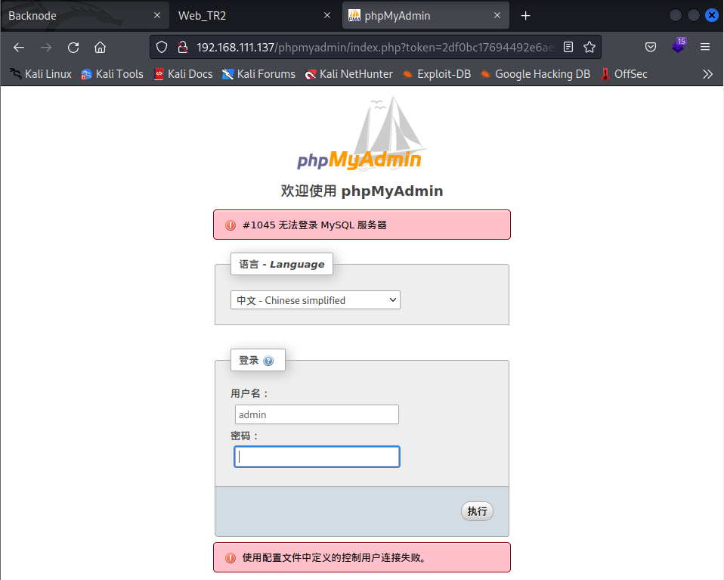The height and width of the screenshot is (580, 724).
Task: Open the extension icon with 15 badge
Action: point(679,46)
